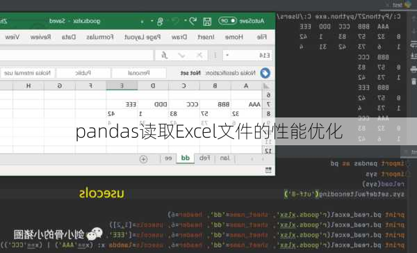This screenshot has height=253, width=417.
Task: Select row 7 header
Action: (x=268, y=104)
